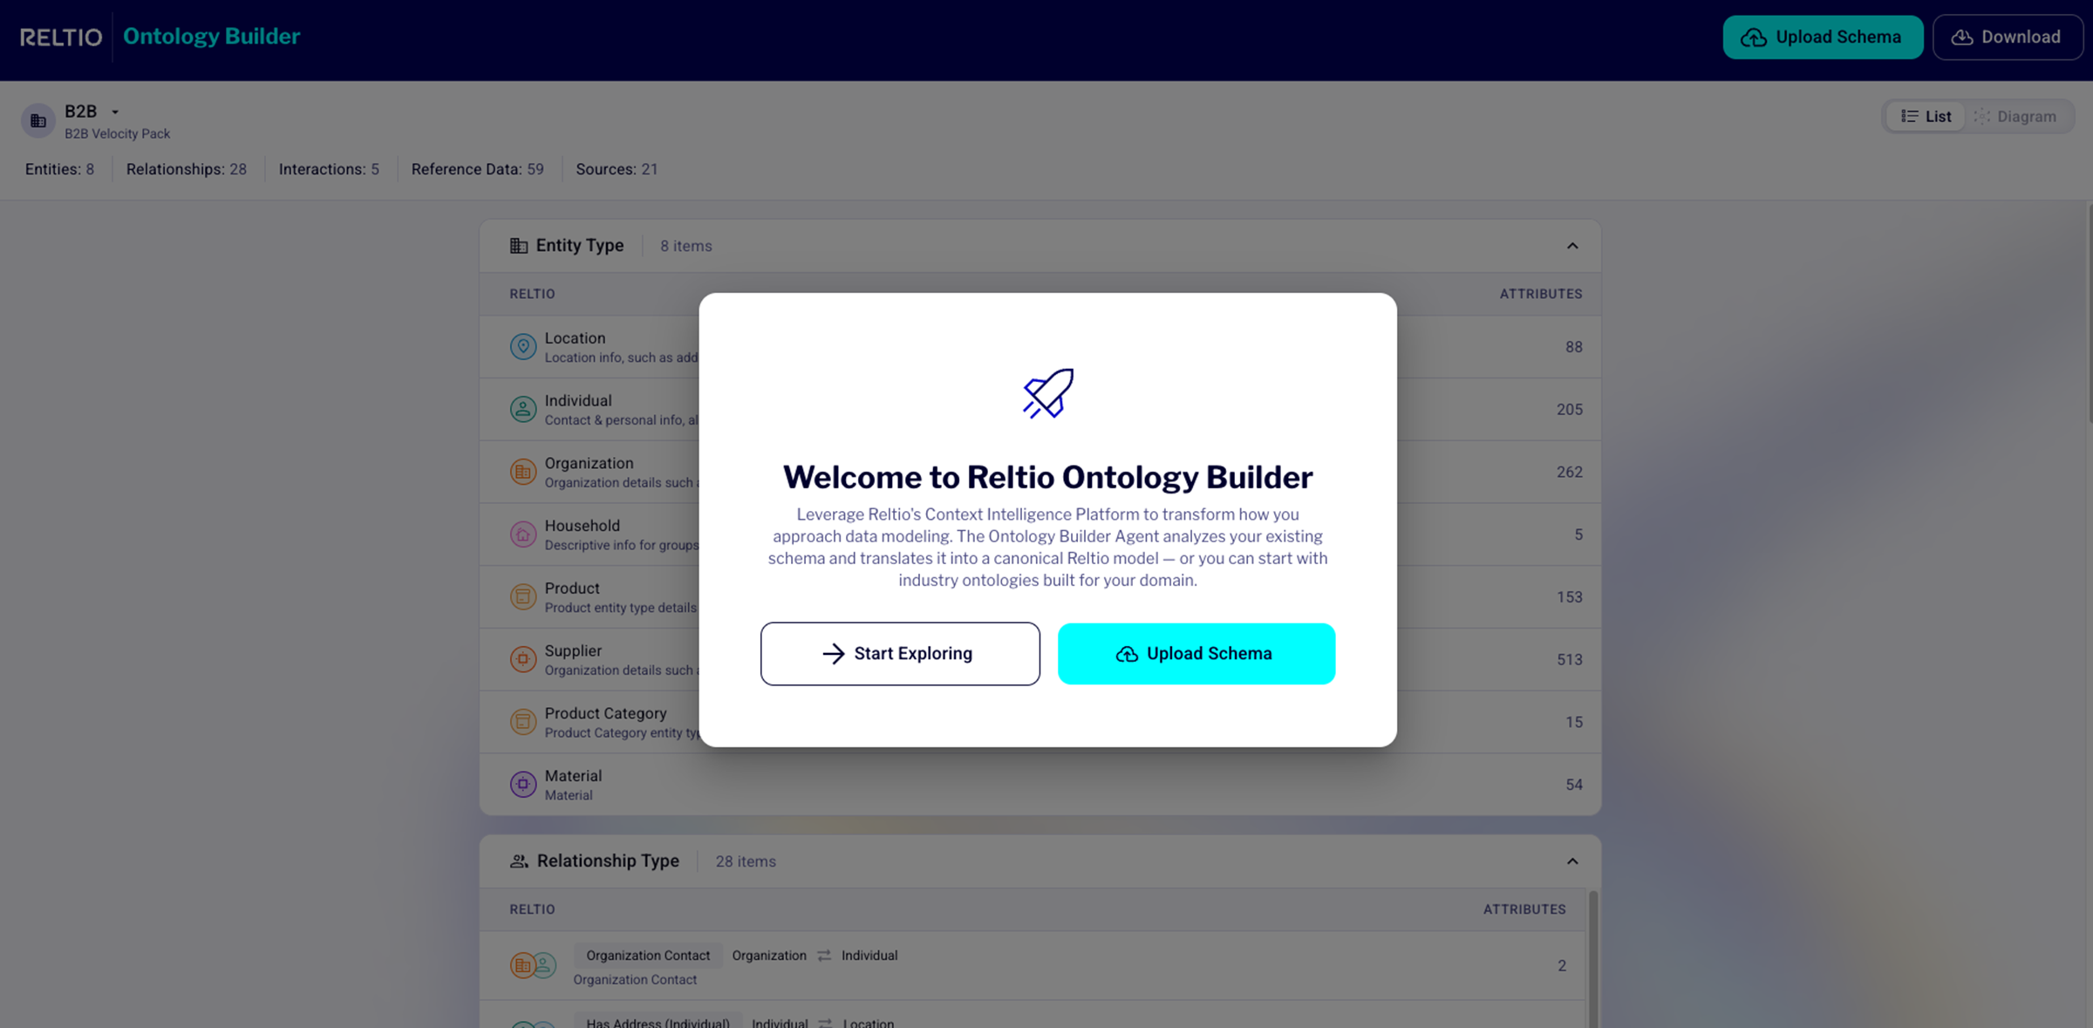This screenshot has height=1028, width=2093.
Task: Click the Interactions: 5 count
Action: (329, 169)
